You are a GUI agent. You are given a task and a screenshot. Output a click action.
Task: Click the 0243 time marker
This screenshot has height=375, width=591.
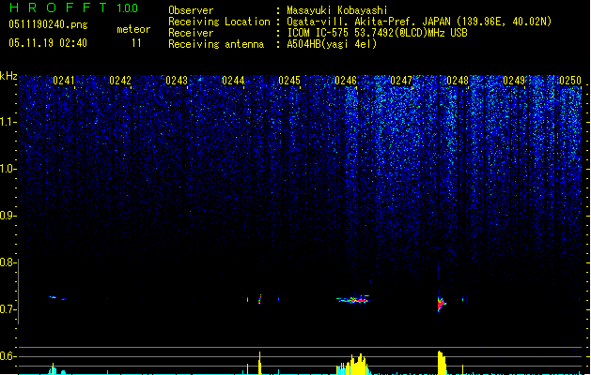click(x=177, y=81)
